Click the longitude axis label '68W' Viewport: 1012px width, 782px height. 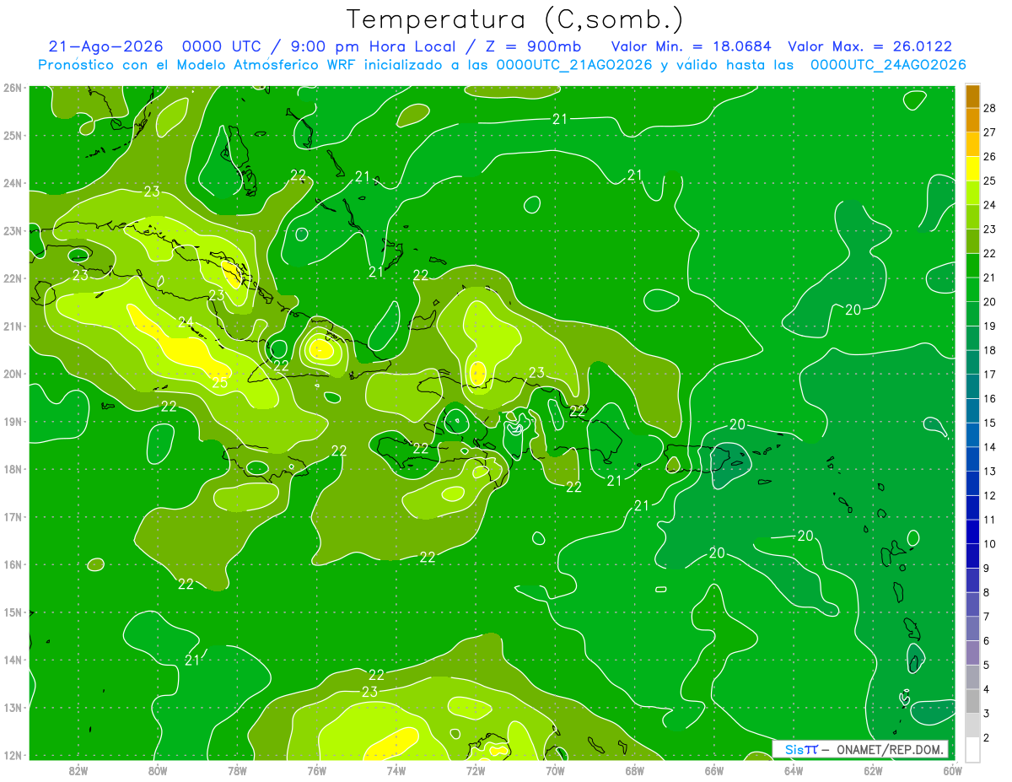(x=634, y=770)
